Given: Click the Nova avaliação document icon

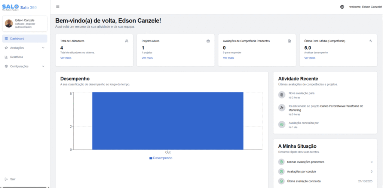Looking at the screenshot, I should pos(282,95).
